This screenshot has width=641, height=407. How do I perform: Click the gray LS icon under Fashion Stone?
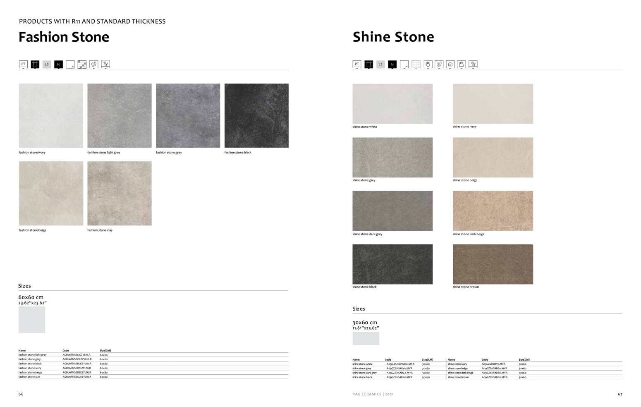[x=47, y=65]
